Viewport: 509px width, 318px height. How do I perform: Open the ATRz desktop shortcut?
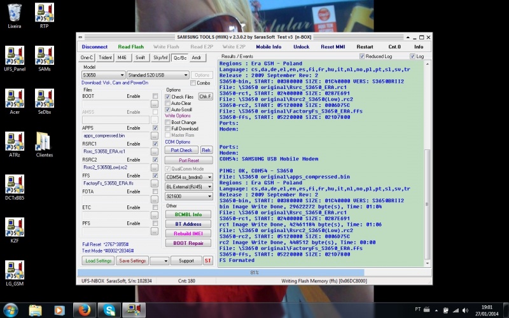(15, 144)
